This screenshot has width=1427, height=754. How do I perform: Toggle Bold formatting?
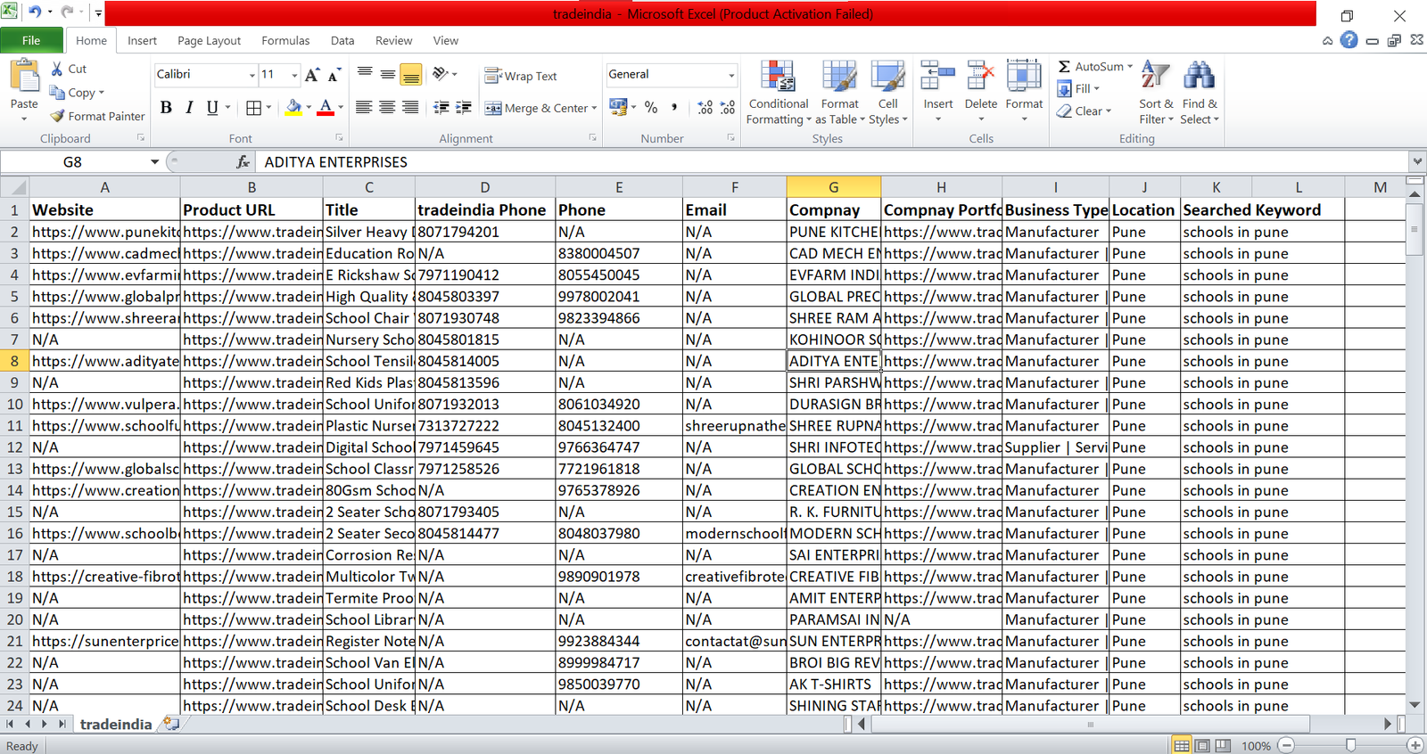point(166,108)
